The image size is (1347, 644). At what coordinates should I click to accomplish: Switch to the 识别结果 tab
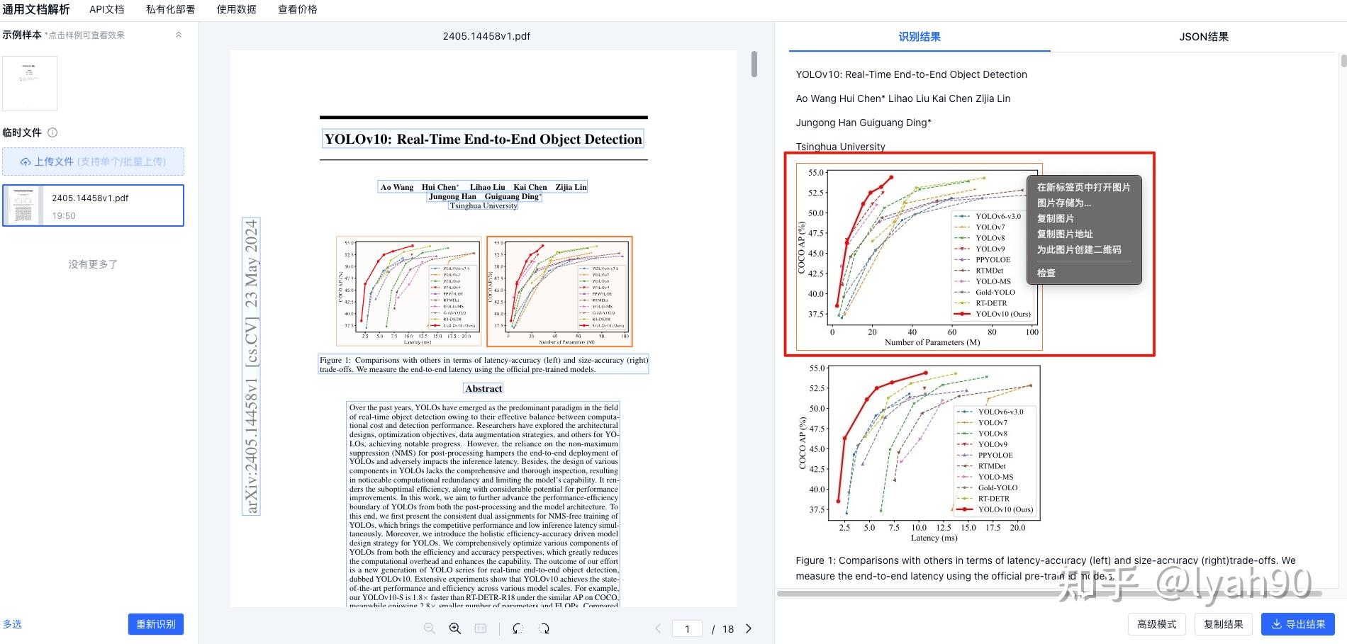click(920, 37)
